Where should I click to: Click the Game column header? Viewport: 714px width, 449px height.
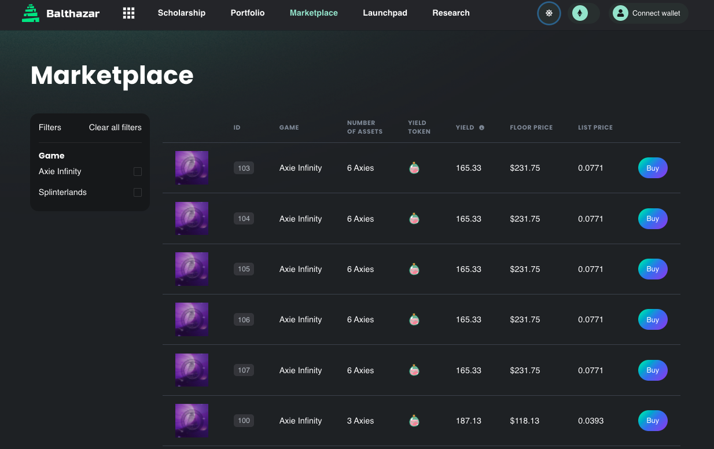click(x=289, y=127)
